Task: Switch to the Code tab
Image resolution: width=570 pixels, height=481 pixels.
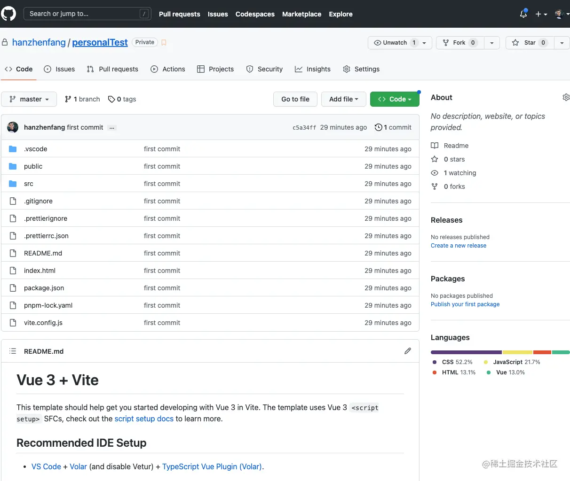Action: pyautogui.click(x=18, y=69)
